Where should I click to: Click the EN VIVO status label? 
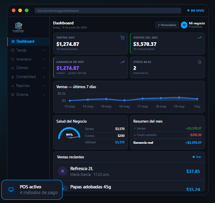(197, 11)
